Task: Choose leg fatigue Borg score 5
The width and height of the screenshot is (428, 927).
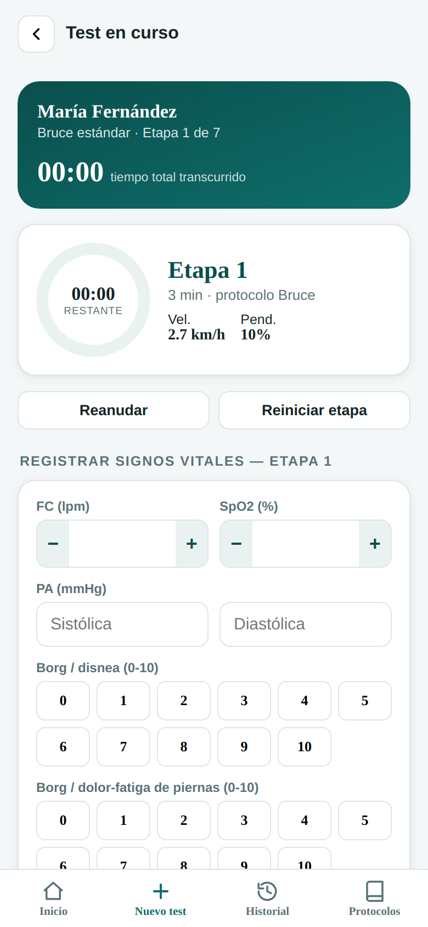Action: [365, 820]
